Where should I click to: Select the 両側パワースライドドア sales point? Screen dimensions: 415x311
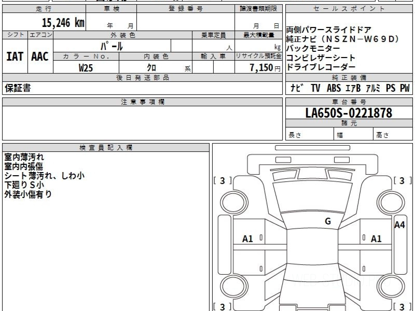[329, 30]
